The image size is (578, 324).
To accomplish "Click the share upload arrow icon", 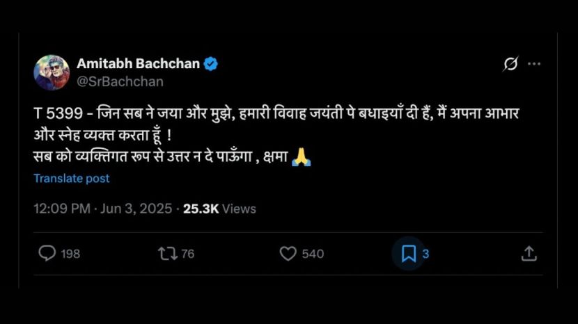I will tap(529, 254).
